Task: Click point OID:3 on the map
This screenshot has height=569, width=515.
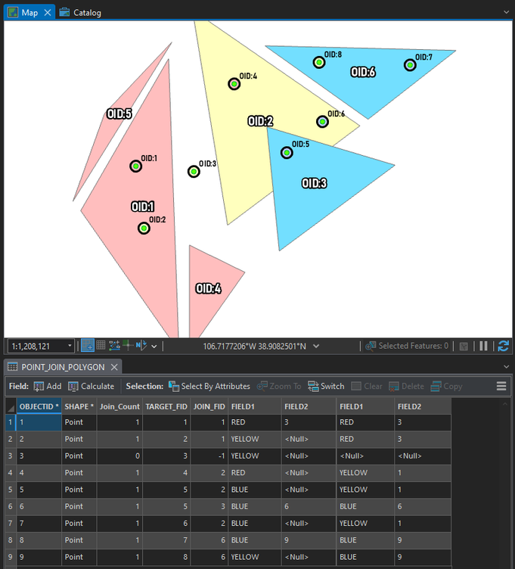Action: pos(194,171)
